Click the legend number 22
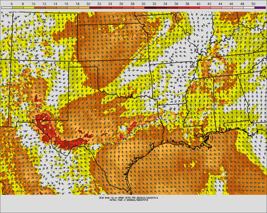Screen dimensions: 267x213 99,4
